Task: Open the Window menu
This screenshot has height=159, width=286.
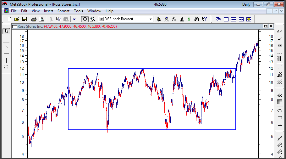Action: tap(94, 11)
